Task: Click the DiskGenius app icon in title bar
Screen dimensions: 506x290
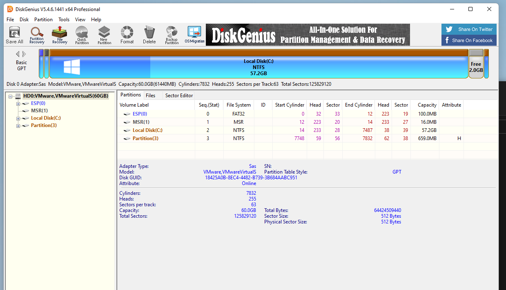Action: [x=10, y=9]
